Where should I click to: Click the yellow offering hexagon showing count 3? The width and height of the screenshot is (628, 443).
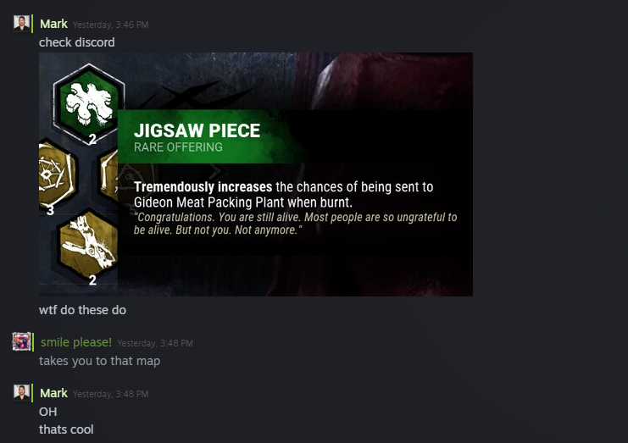click(56, 174)
